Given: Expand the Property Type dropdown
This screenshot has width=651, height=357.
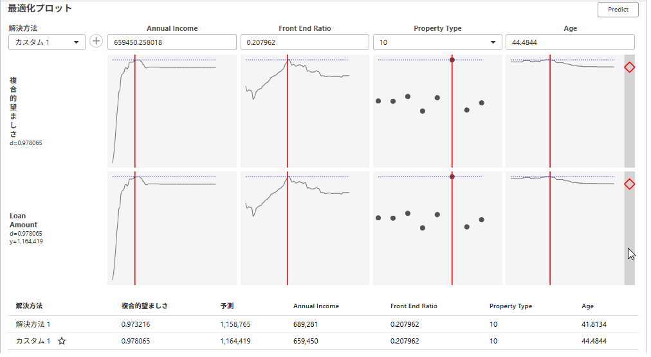Looking at the screenshot, I should click(437, 42).
